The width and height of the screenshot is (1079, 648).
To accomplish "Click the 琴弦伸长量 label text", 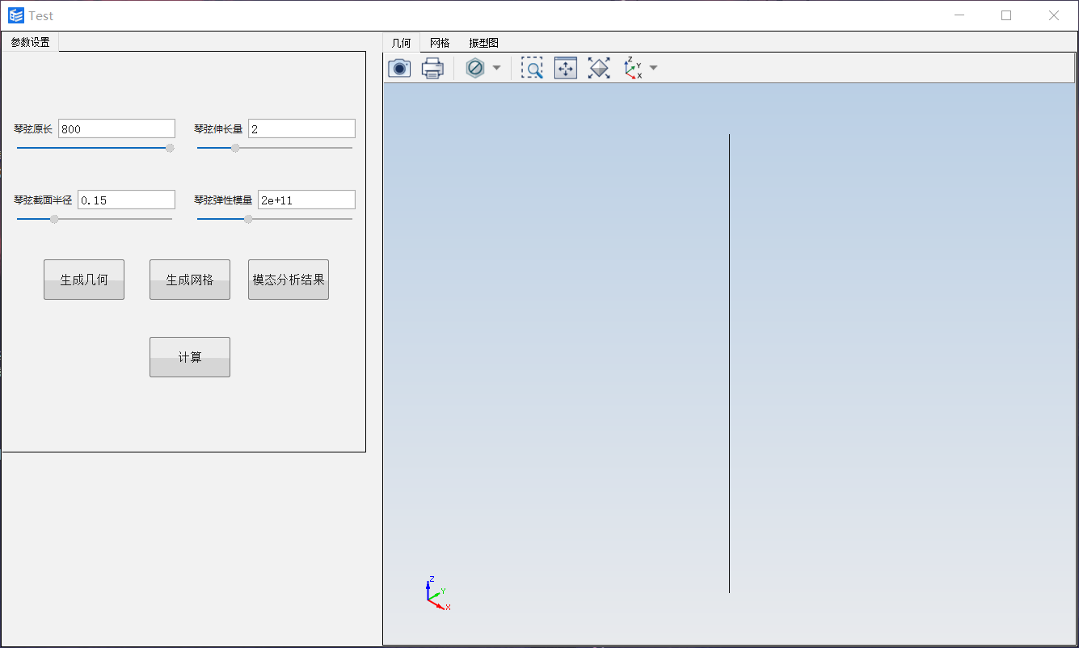I will click(218, 128).
